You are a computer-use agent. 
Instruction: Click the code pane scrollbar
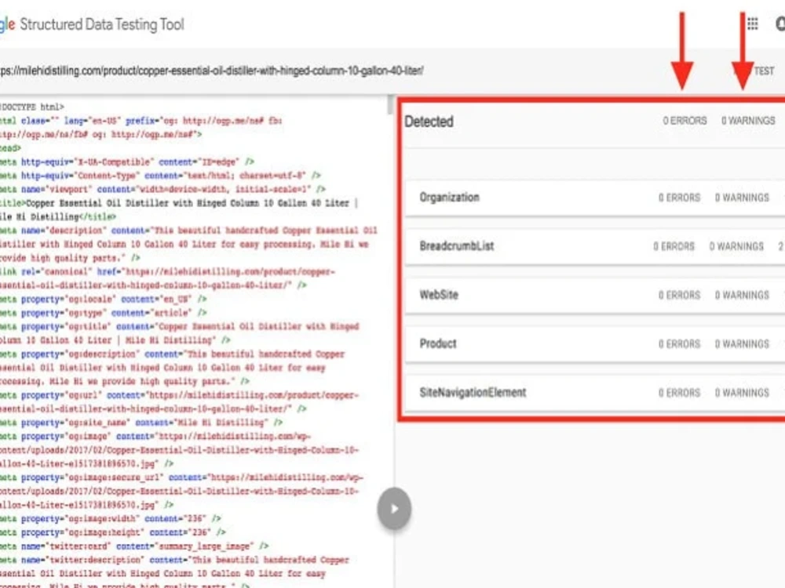pyautogui.click(x=390, y=105)
